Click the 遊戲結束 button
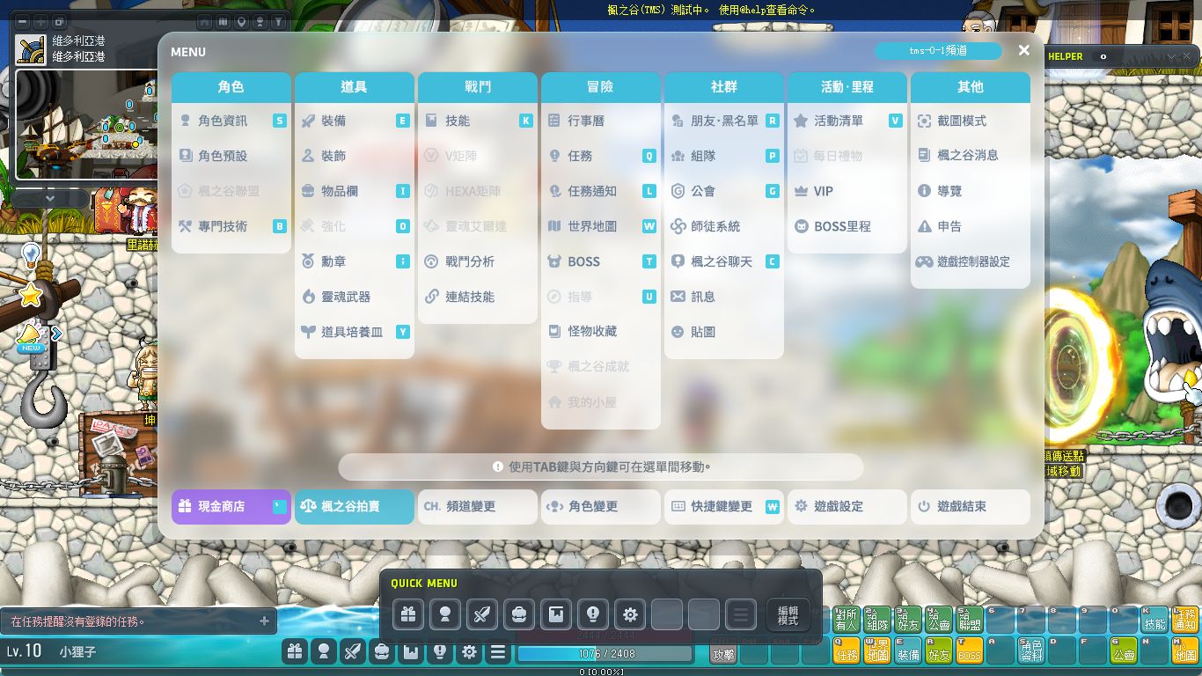This screenshot has width=1202, height=676. [971, 507]
